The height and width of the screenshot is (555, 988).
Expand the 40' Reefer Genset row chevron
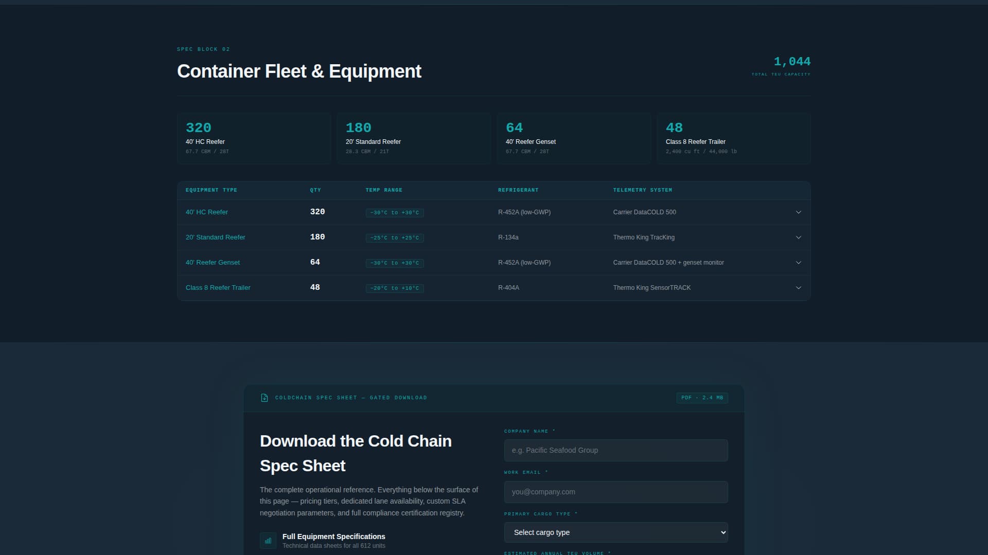(798, 263)
